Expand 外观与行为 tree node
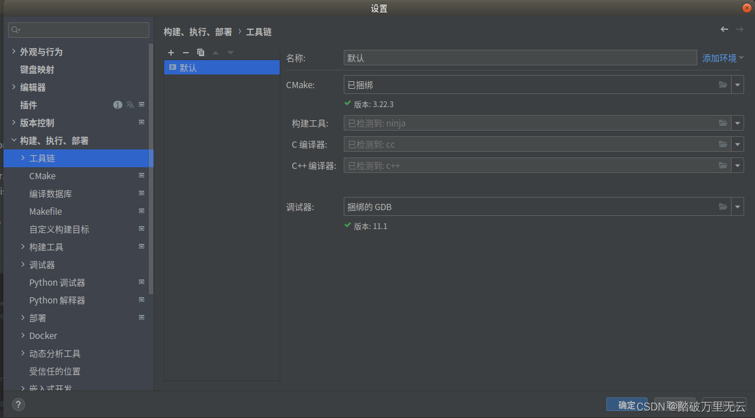Screen dimensions: 755x418 [14, 52]
